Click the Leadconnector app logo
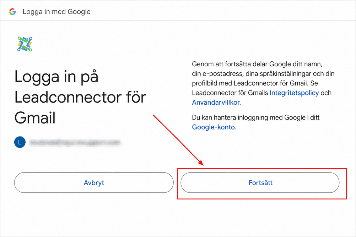 pos(25,44)
